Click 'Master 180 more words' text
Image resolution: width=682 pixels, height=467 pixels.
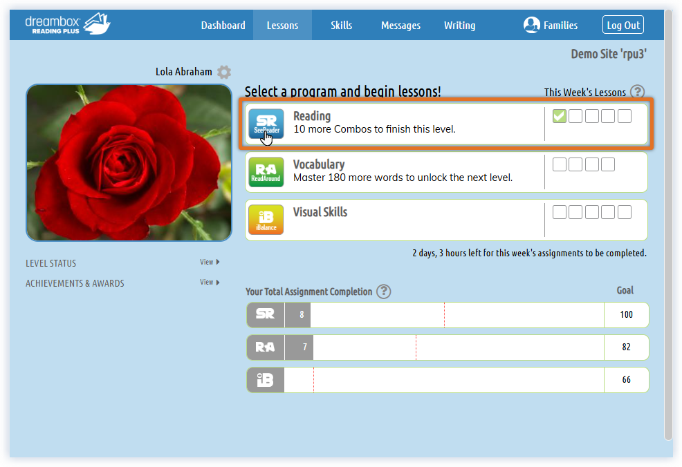403,178
